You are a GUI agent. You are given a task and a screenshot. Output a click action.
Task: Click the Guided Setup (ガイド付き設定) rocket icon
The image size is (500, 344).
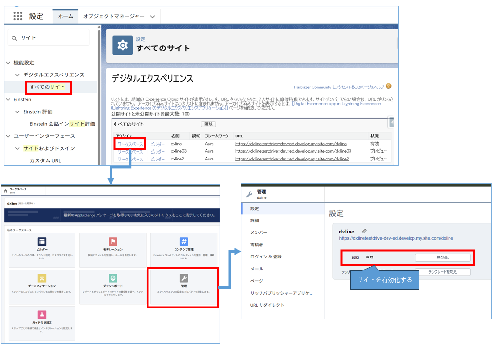click(42, 314)
